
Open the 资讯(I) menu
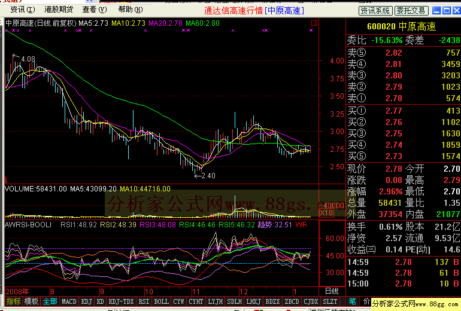(x=23, y=10)
